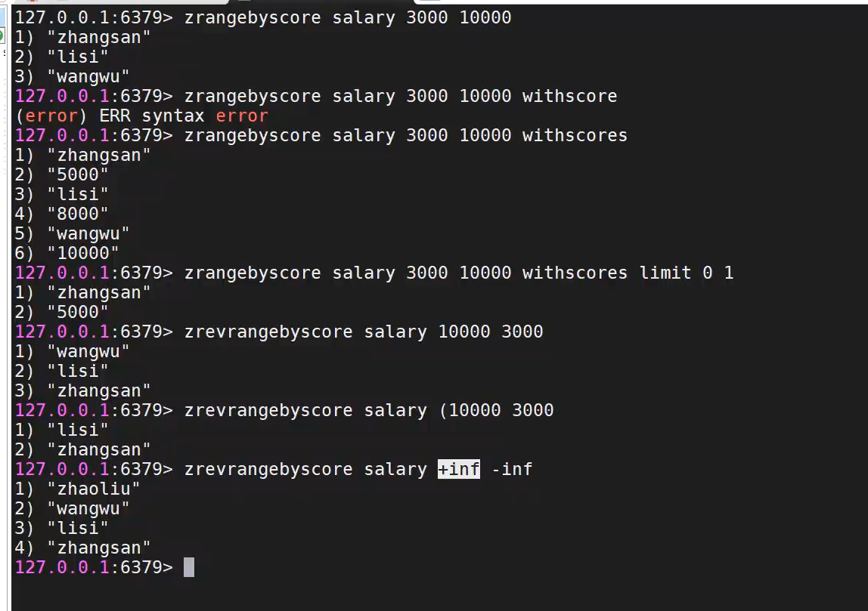Screen dimensions: 868x611
Task: Click the highlighted +inf argument
Action: (x=458, y=469)
